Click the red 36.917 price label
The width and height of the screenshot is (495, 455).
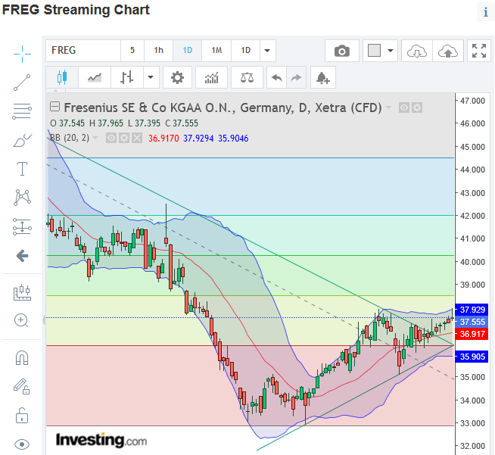tap(472, 334)
